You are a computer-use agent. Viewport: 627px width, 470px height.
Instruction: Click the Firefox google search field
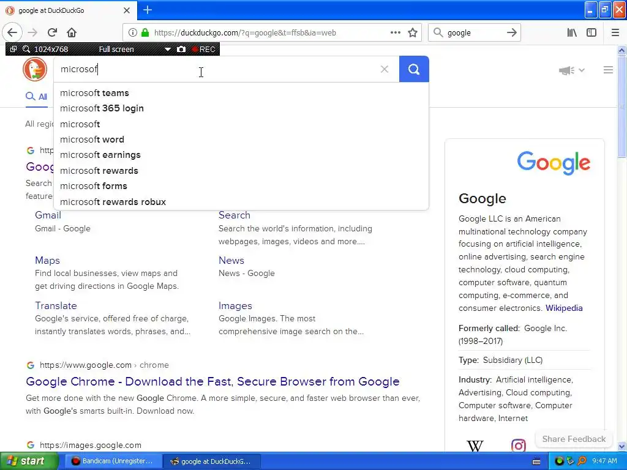474,33
